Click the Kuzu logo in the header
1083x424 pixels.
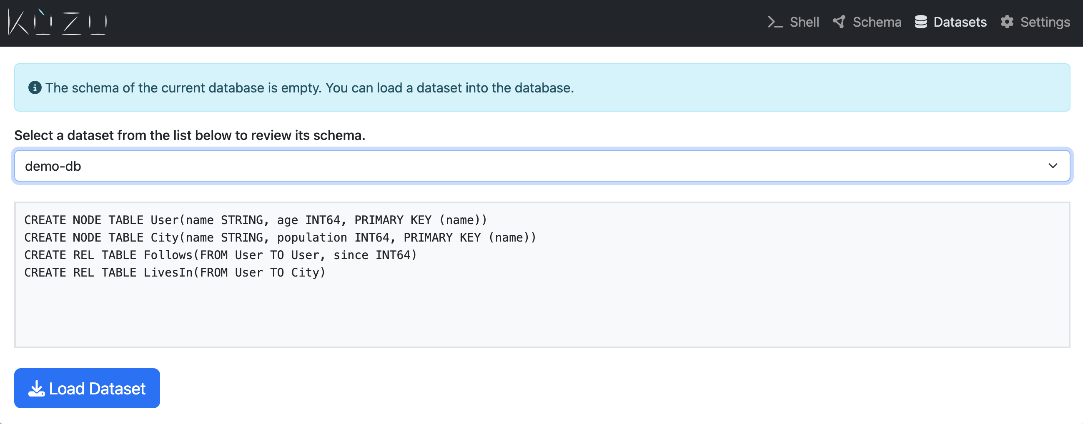(x=58, y=22)
